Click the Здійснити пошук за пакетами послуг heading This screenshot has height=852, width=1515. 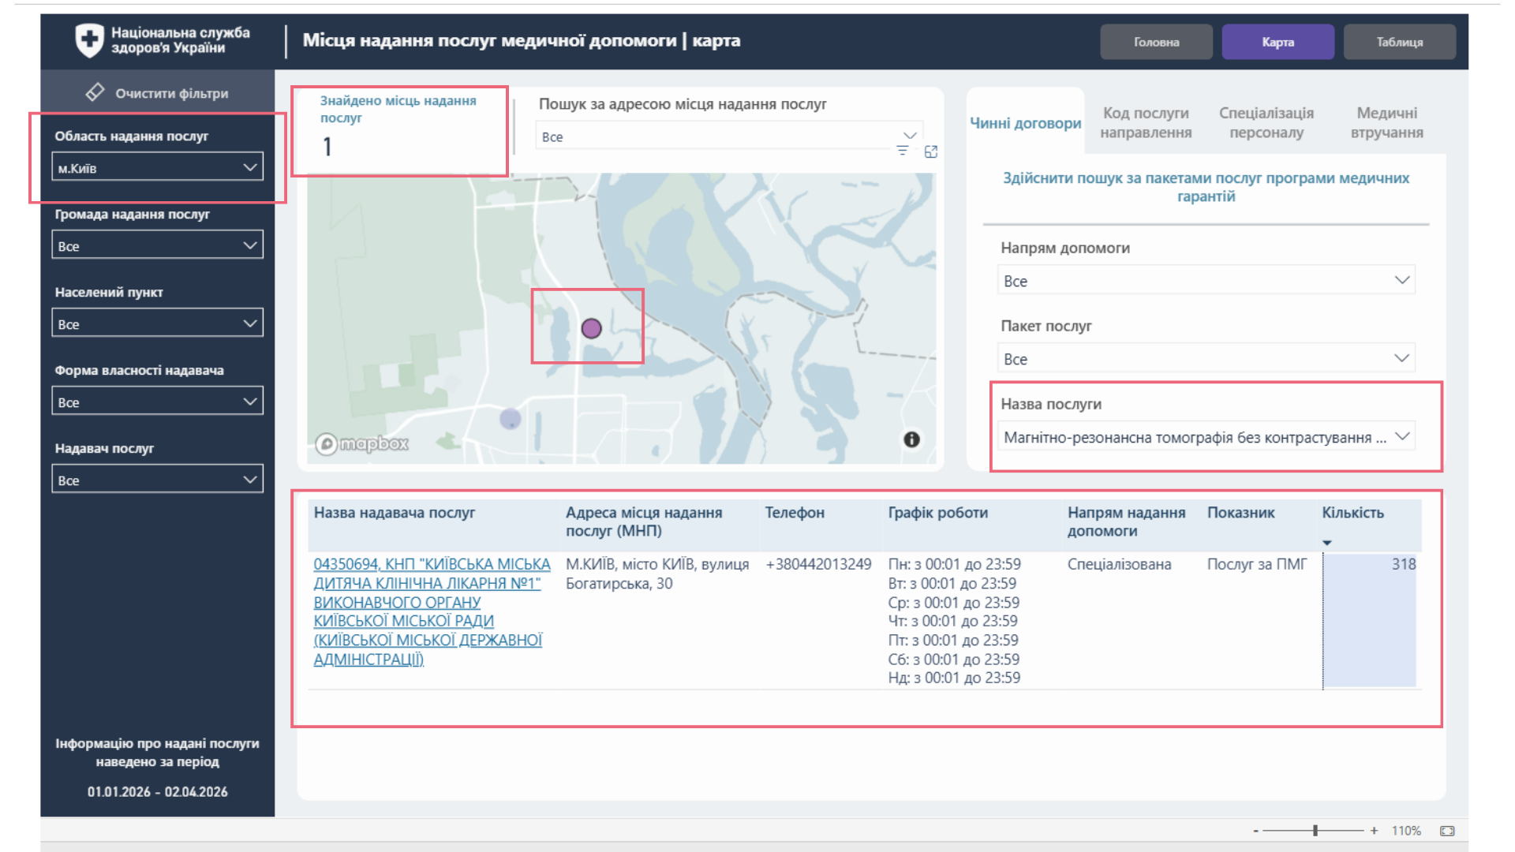tap(1206, 187)
